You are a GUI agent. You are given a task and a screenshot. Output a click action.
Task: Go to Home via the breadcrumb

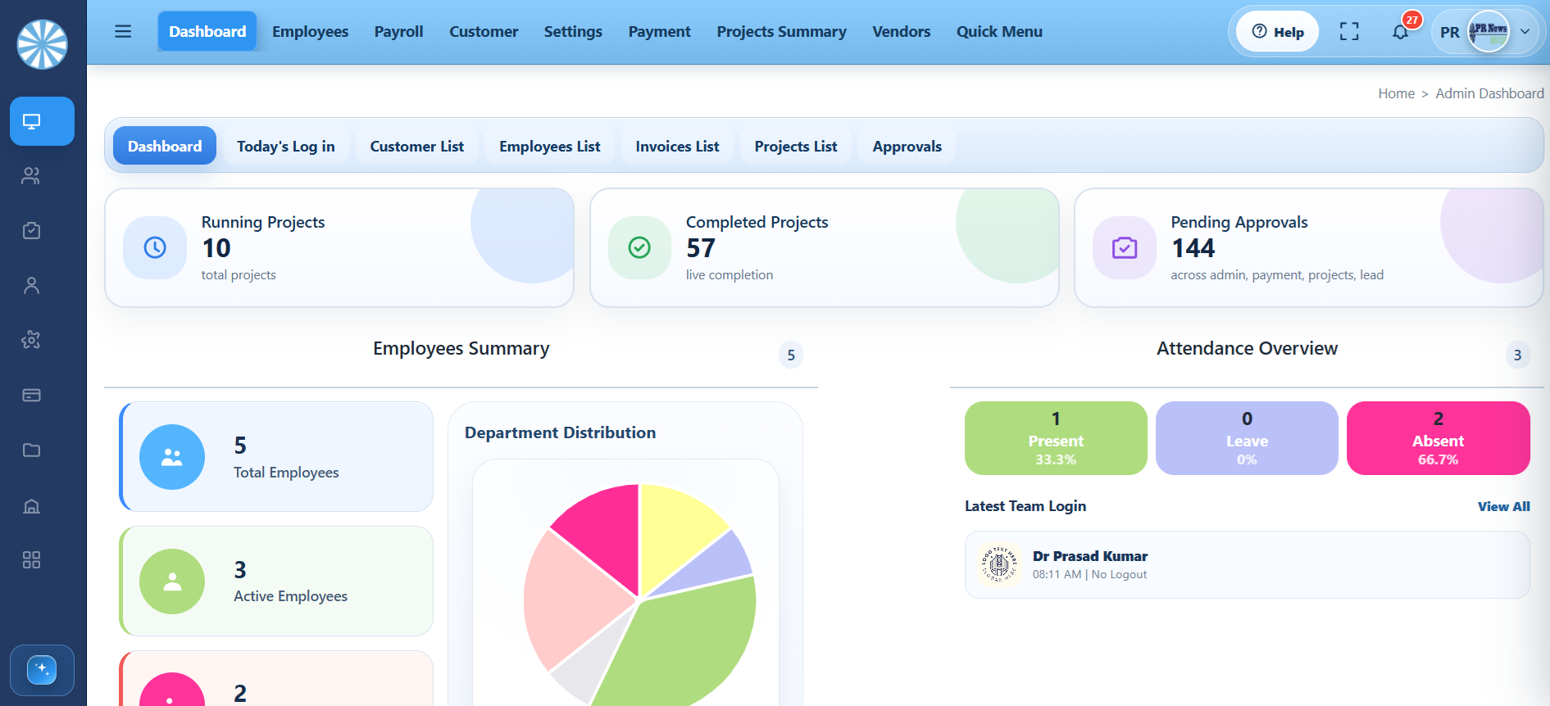(x=1396, y=93)
